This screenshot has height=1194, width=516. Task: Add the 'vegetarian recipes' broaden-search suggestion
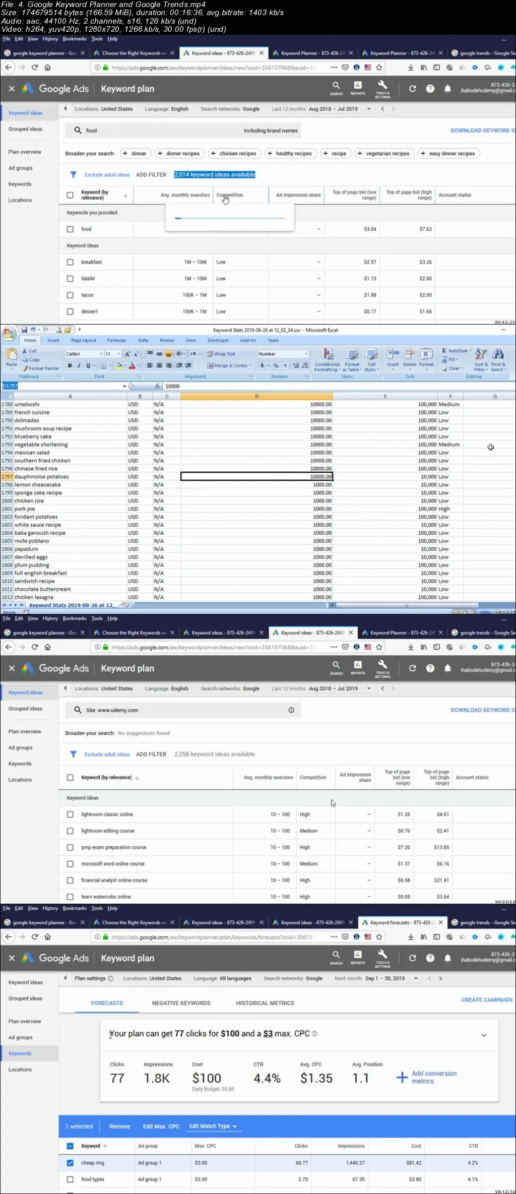coord(383,154)
